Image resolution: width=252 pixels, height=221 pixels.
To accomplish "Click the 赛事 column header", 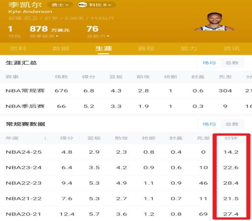I will 12,77.
